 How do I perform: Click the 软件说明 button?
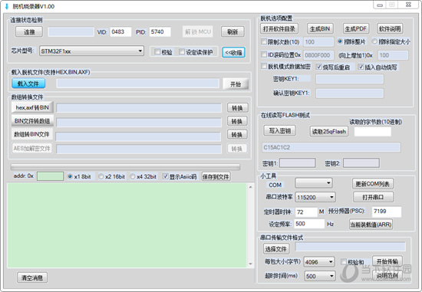pos(390,28)
